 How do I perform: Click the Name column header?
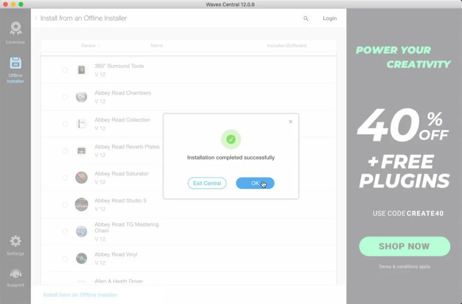click(157, 45)
